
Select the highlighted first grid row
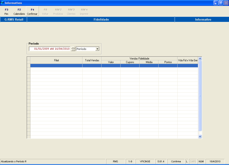pyautogui.click(x=114, y=66)
